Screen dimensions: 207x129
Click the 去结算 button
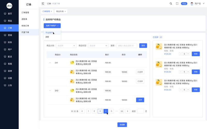coord(122,125)
